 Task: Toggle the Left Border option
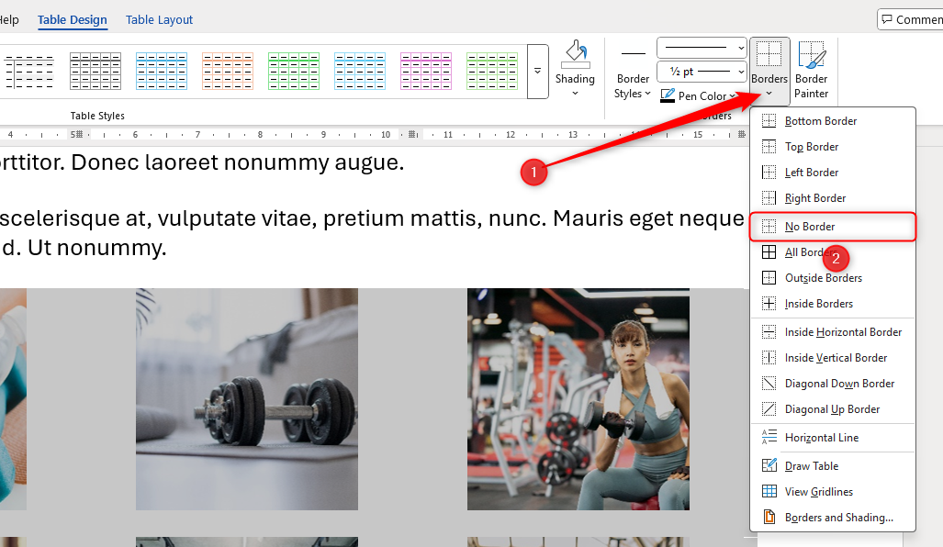click(x=811, y=173)
